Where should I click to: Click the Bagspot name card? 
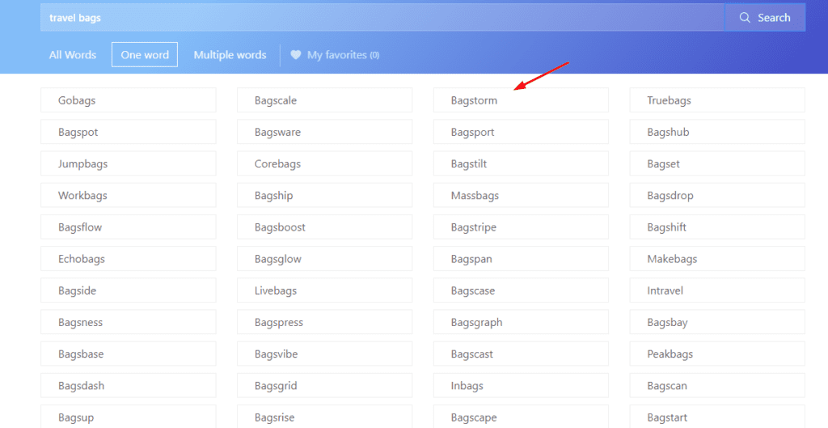click(129, 132)
